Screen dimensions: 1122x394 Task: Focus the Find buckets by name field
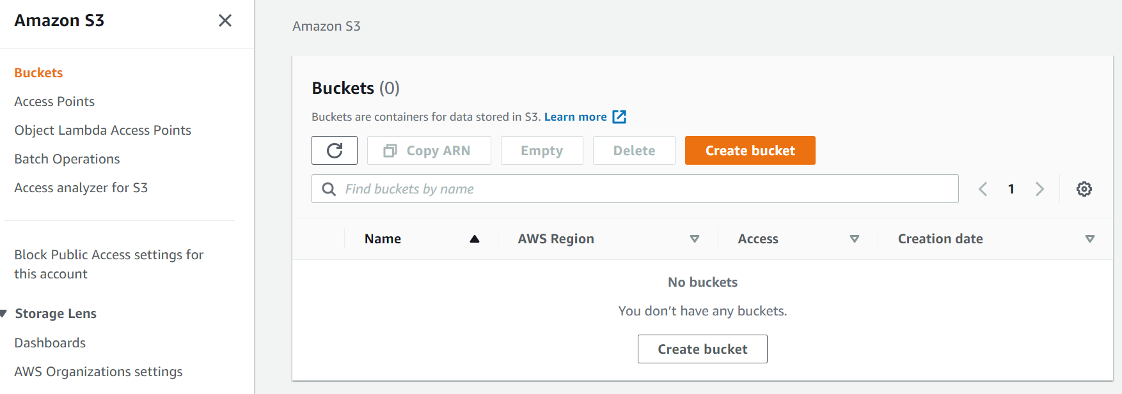click(x=635, y=189)
